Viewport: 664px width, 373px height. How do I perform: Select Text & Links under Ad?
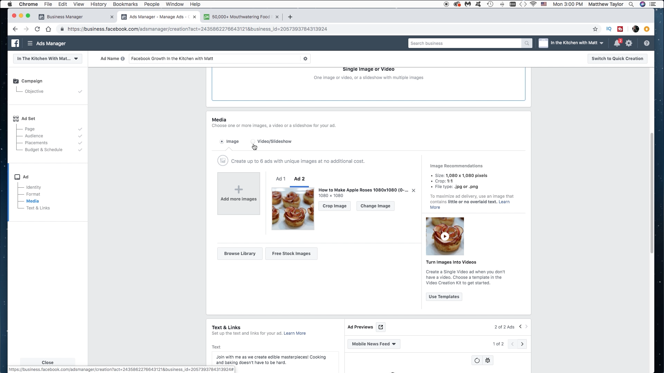[x=38, y=208]
